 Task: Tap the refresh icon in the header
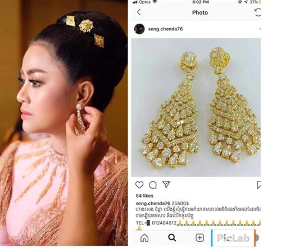[x=257, y=12]
